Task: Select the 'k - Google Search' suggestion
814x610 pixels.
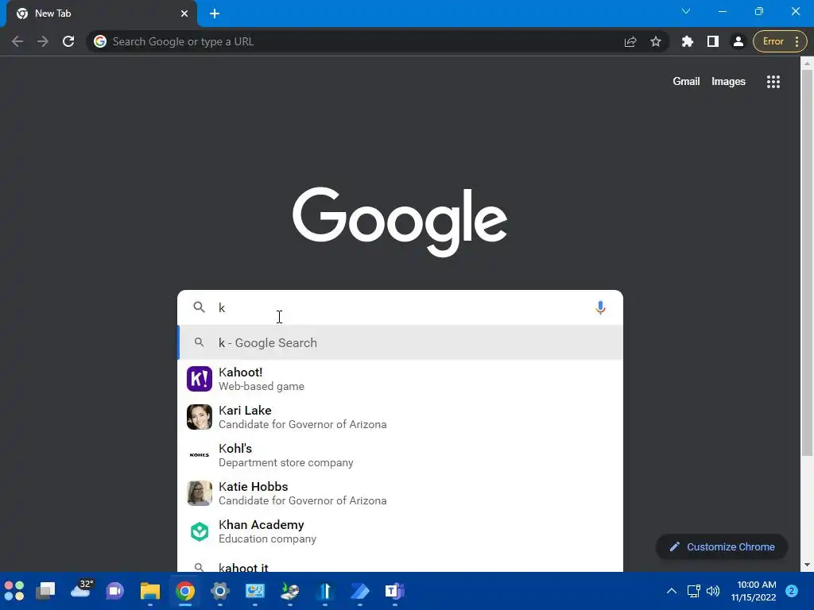Action: (401, 342)
